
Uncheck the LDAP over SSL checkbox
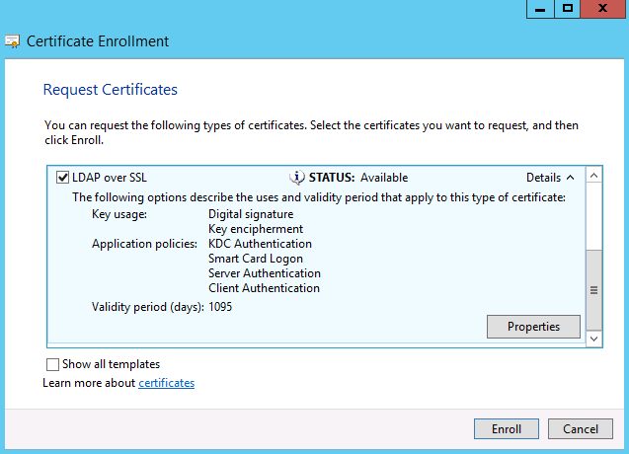tap(63, 178)
